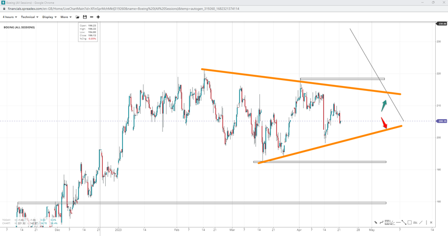Screen dimensions: 448x236
Task: Click the browser address bar URL
Action: [x=123, y=9]
